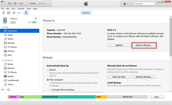This screenshot has width=172, height=105.
Task: Click the Next track fast-forward button
Action: click(x=21, y=3)
